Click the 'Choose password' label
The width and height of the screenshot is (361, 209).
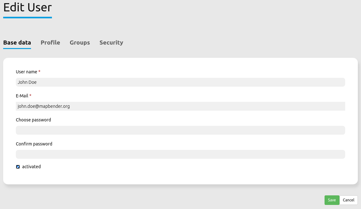coord(33,120)
